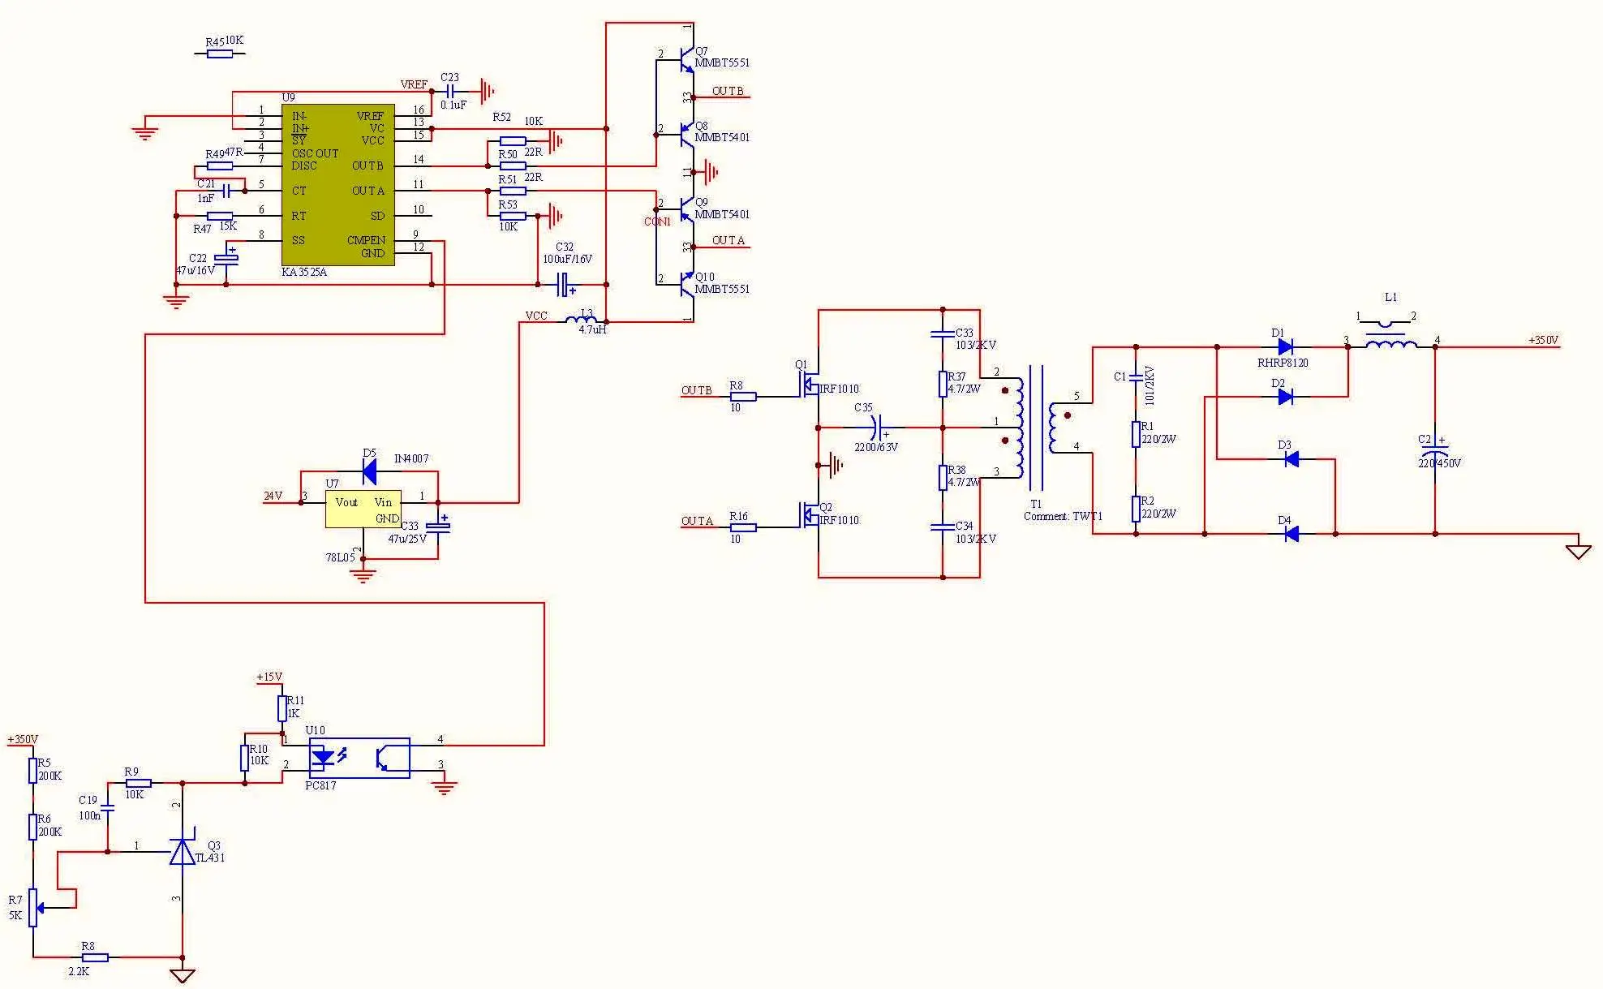1603x989 pixels.
Task: Select capacitor C34 103/2KV symbol
Action: [943, 527]
